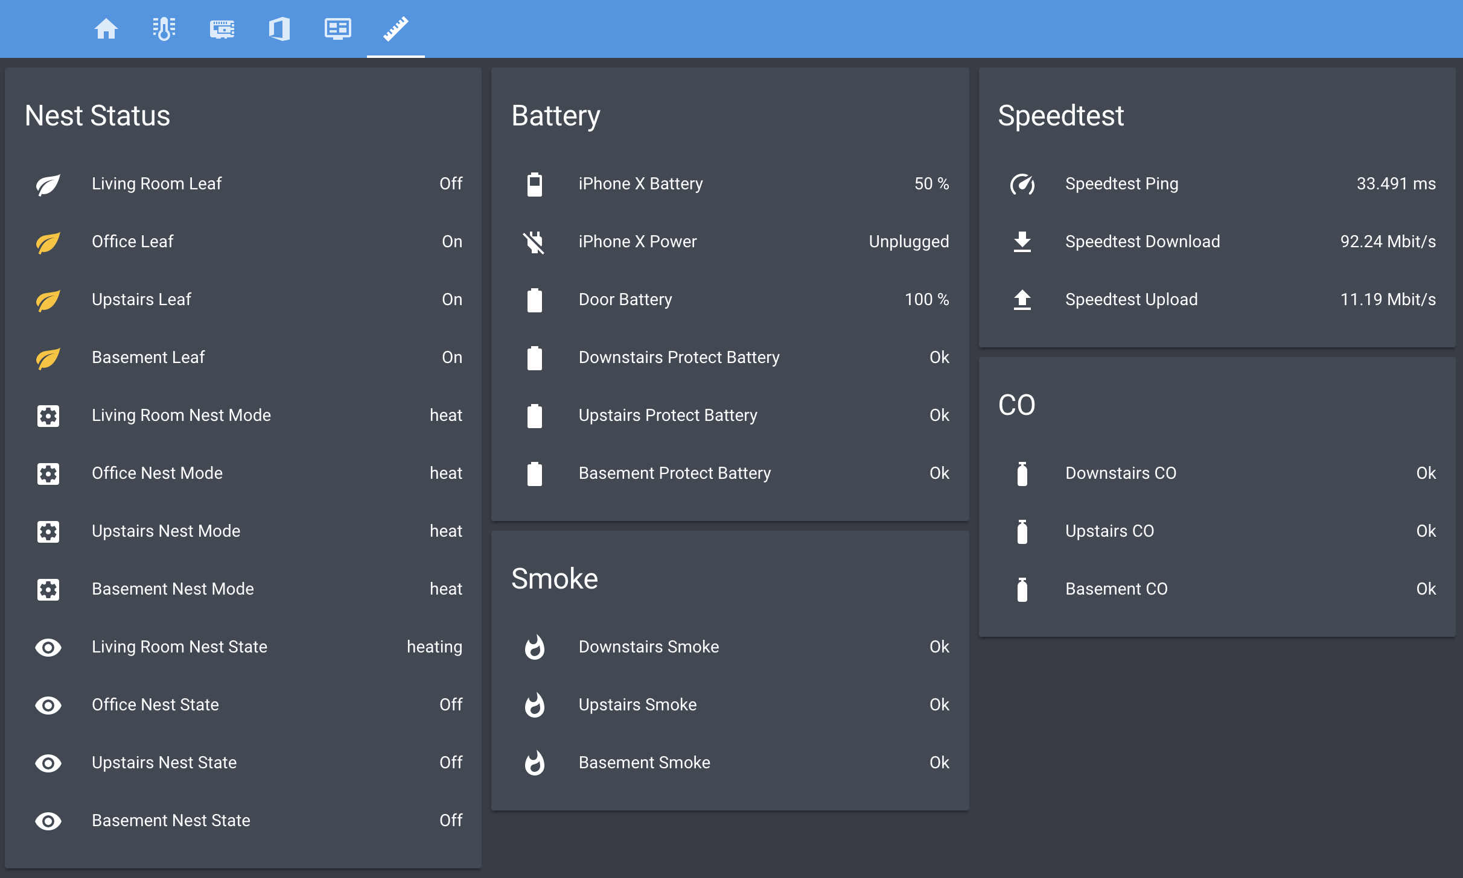The image size is (1463, 878).
Task: Click the Upstairs Protect Battery icon
Action: pos(534,415)
